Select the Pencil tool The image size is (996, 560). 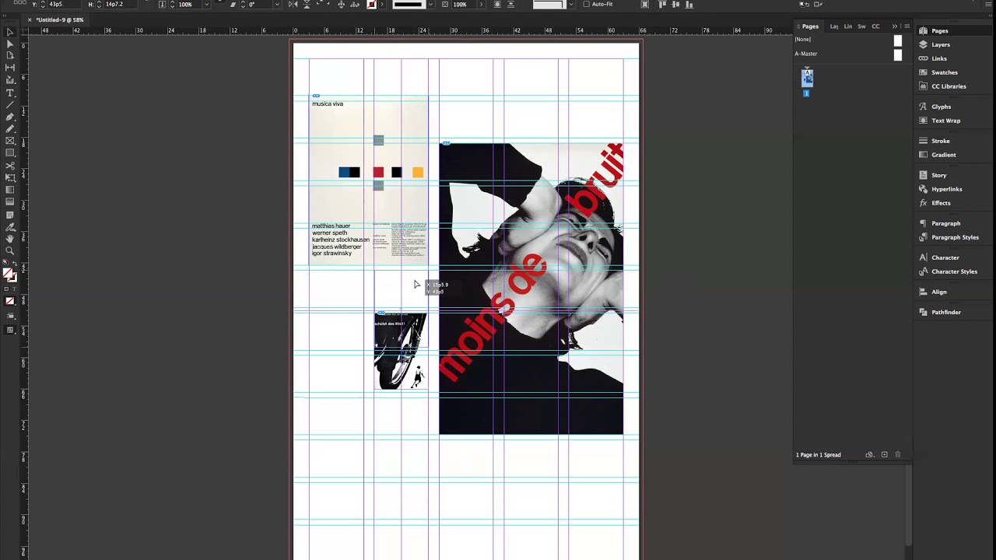10,128
